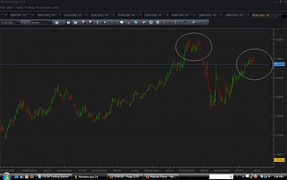Click the Firefox quick launch icon
The image size is (287, 180).
point(32,176)
